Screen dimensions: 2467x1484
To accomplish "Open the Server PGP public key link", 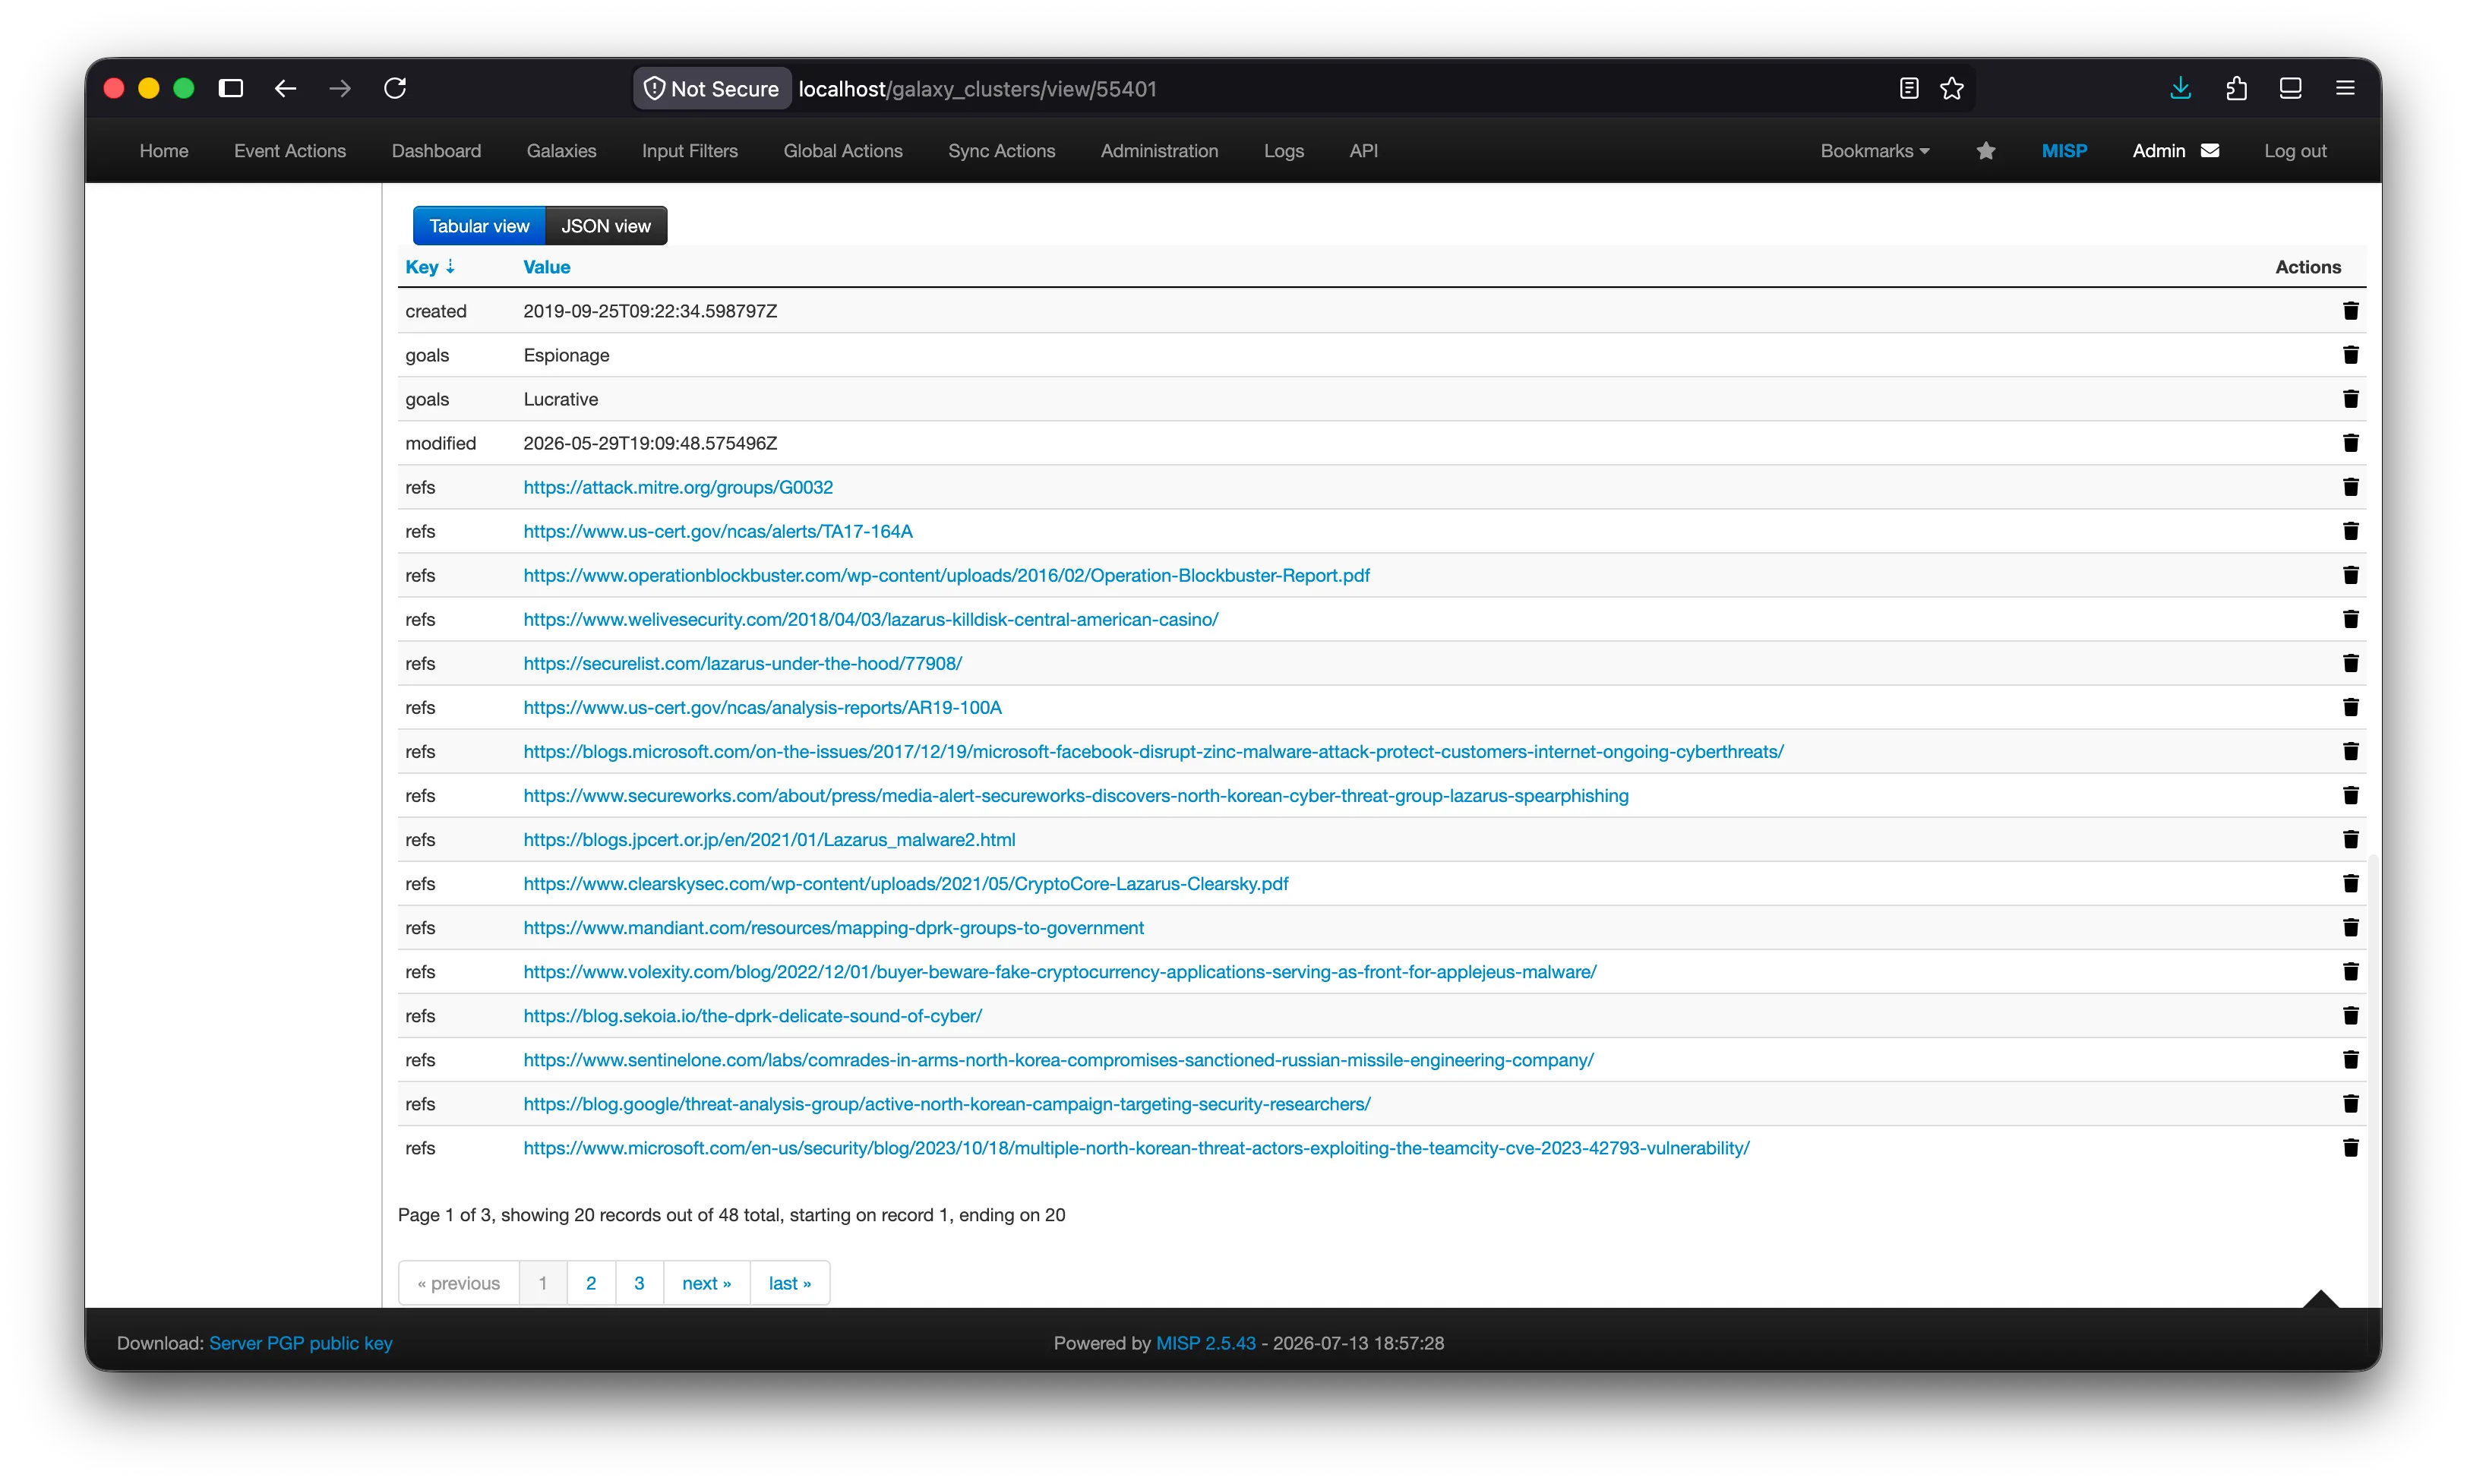I will pyautogui.click(x=301, y=1343).
